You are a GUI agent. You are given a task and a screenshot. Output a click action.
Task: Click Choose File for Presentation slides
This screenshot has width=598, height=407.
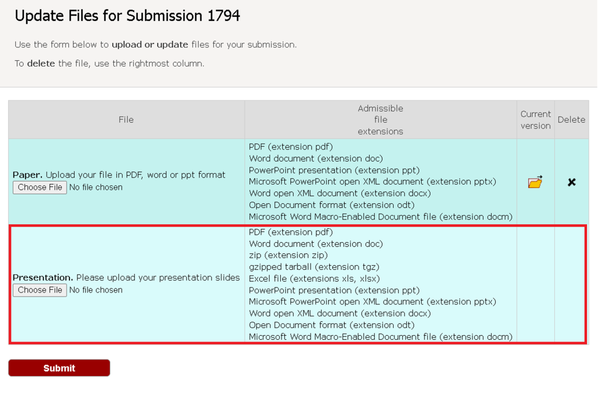(x=40, y=290)
